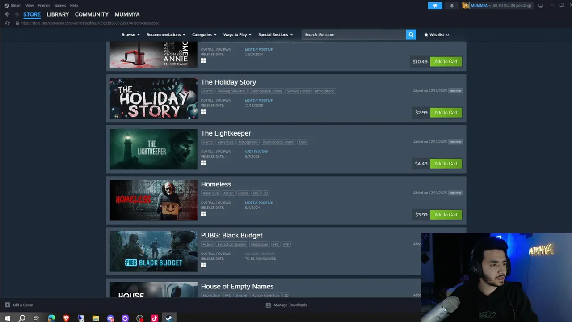Open the Homeless title link

point(216,184)
